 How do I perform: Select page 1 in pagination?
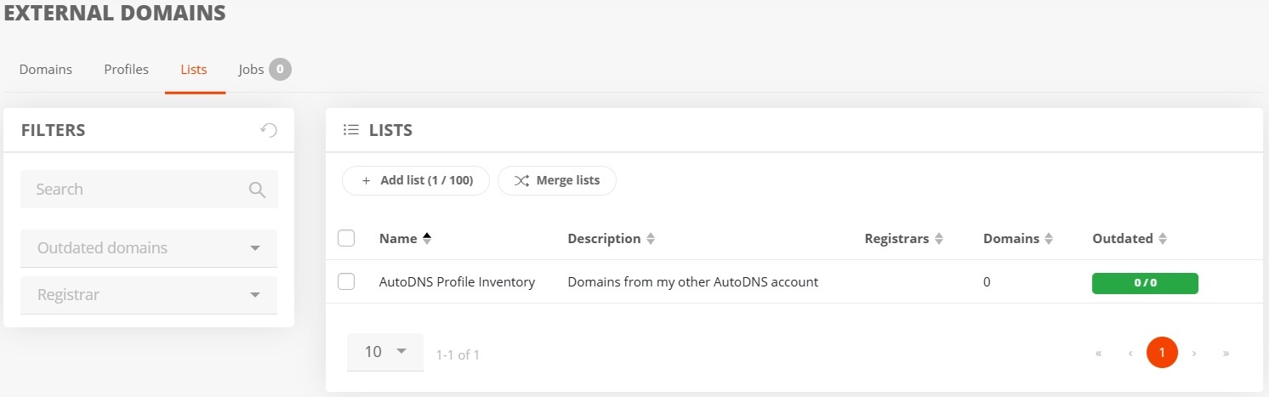pyautogui.click(x=1162, y=352)
